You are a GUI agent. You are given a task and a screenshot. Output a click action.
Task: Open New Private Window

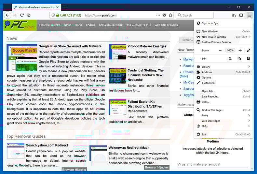(223, 37)
